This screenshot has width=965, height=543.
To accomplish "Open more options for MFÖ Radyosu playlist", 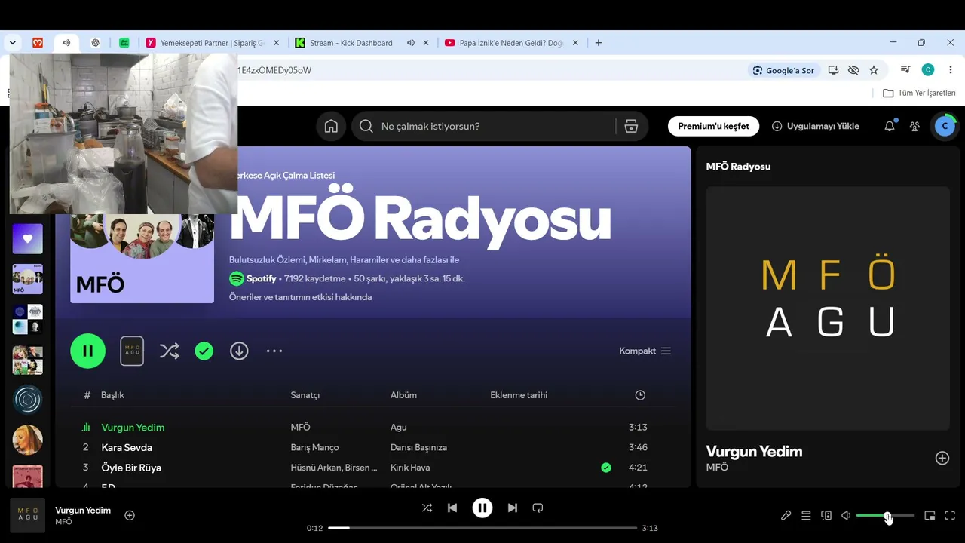I will (x=274, y=351).
